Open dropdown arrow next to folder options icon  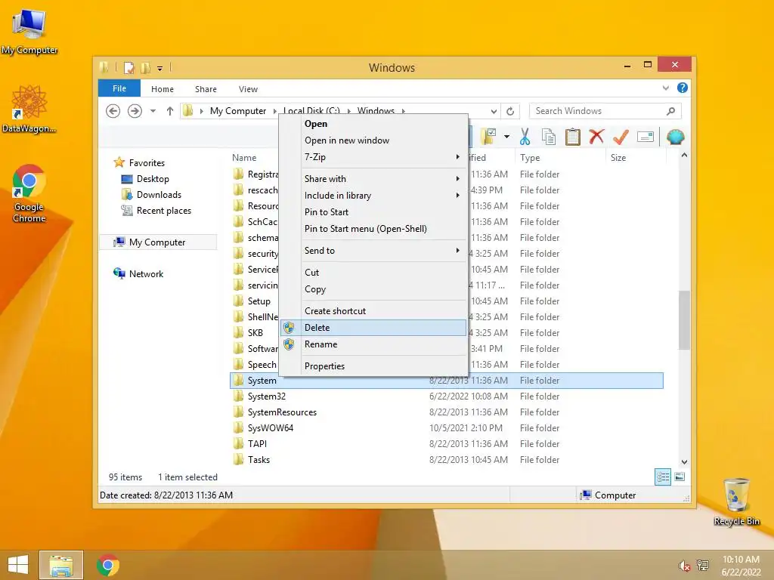(x=506, y=137)
